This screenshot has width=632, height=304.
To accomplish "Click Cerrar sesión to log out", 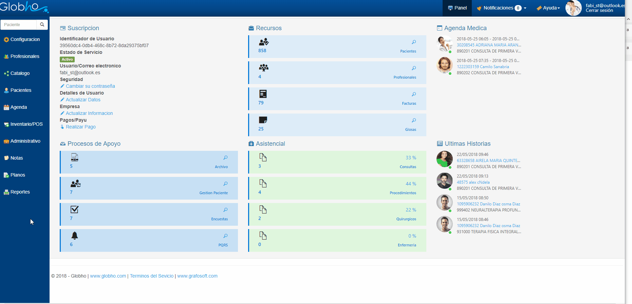I will [x=599, y=11].
